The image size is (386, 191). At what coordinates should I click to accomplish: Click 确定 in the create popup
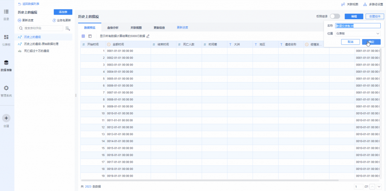click(371, 42)
